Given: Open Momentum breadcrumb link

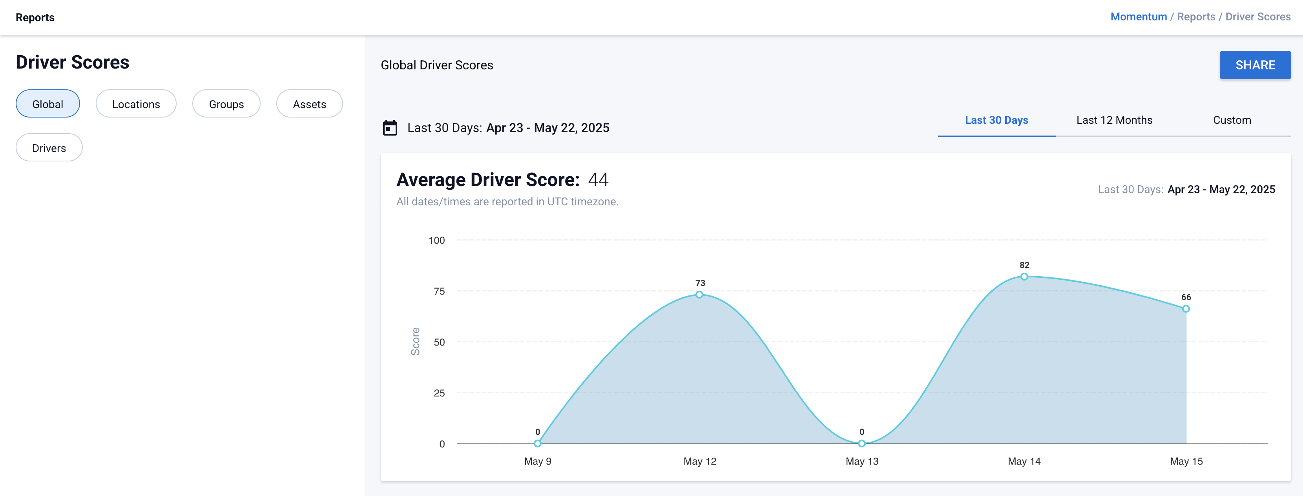Looking at the screenshot, I should click(x=1138, y=17).
